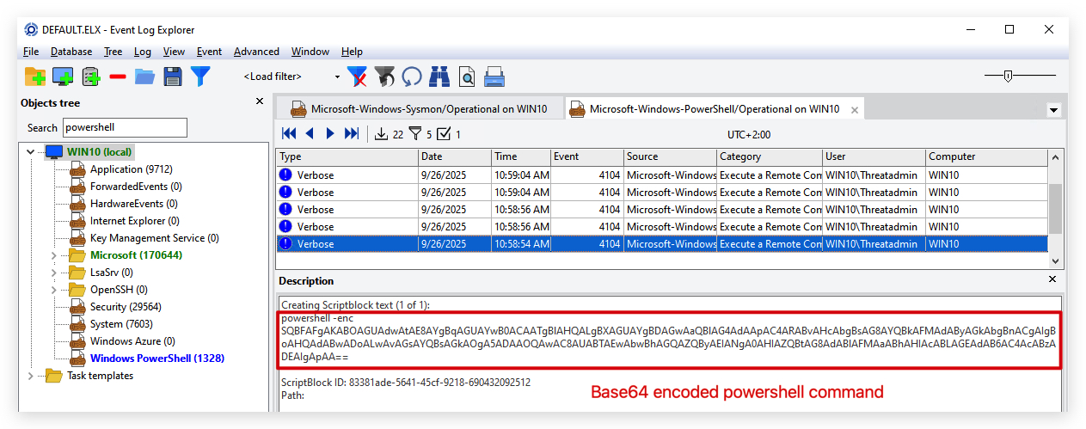The width and height of the screenshot is (1086, 429).
Task: Expand the Task templates node
Action: coord(31,376)
